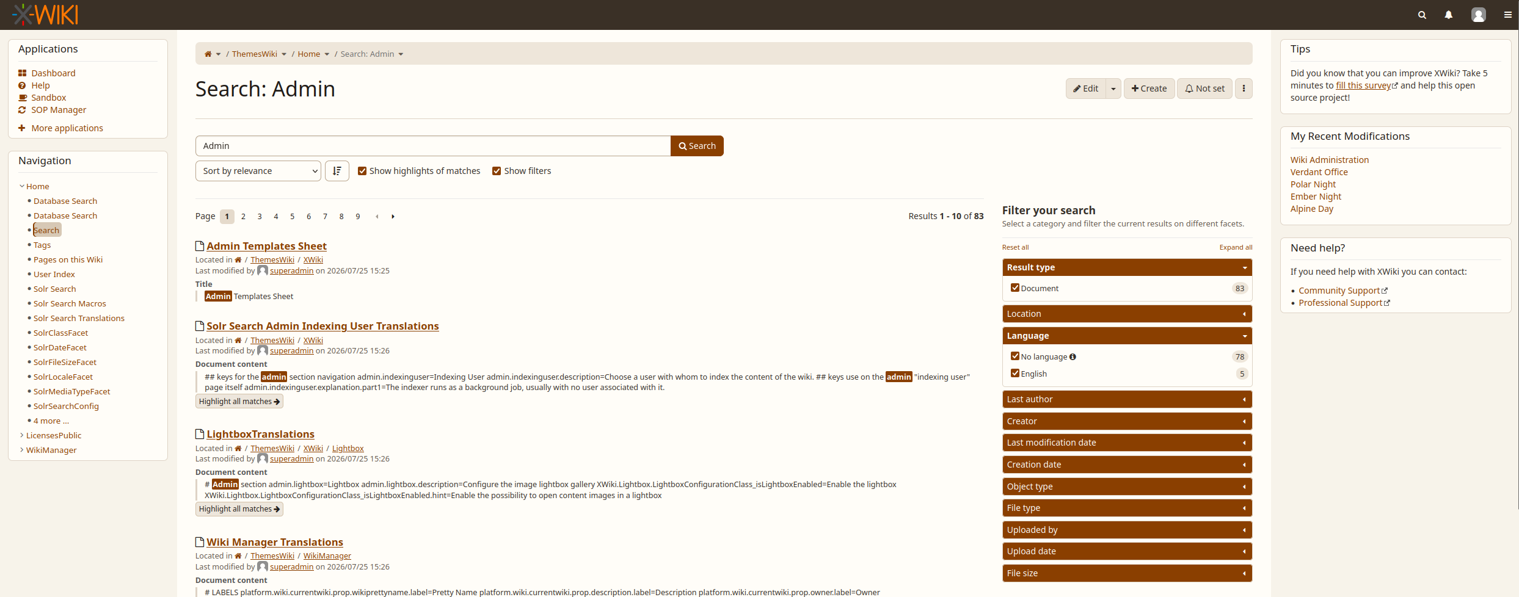Screen dimensions: 1519x597
Task: Open Tags in navigation tree
Action: [42, 245]
